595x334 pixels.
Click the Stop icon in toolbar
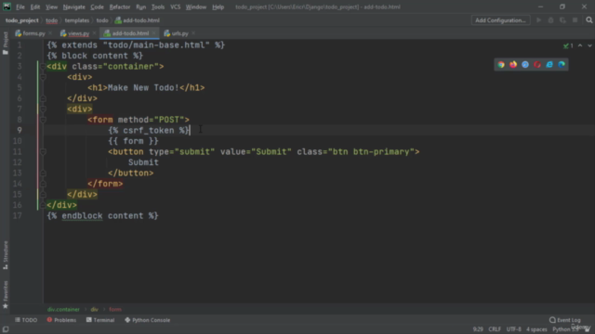coord(575,20)
